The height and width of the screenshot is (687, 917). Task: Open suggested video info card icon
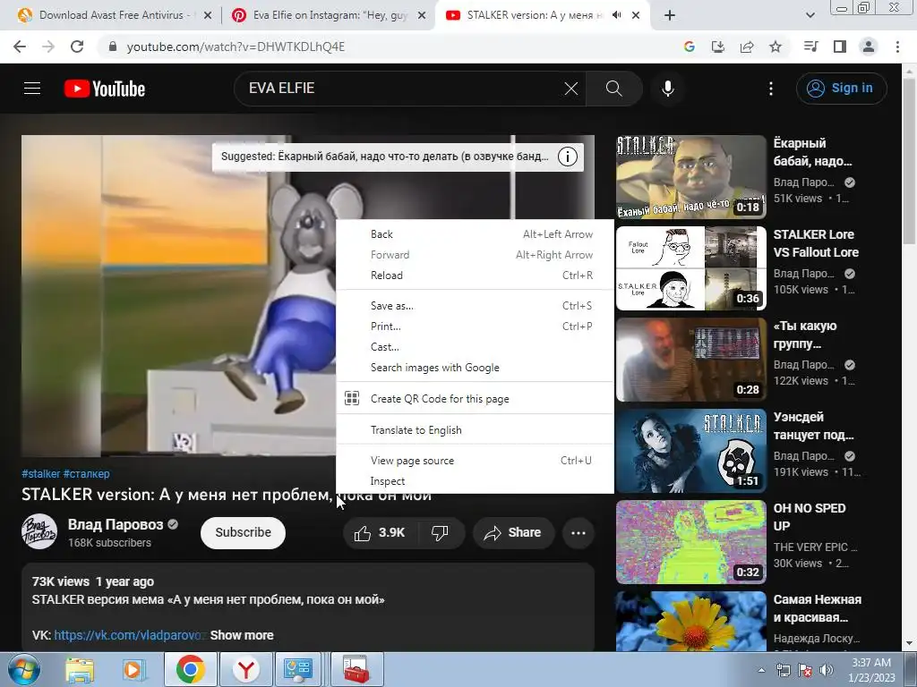tap(567, 157)
